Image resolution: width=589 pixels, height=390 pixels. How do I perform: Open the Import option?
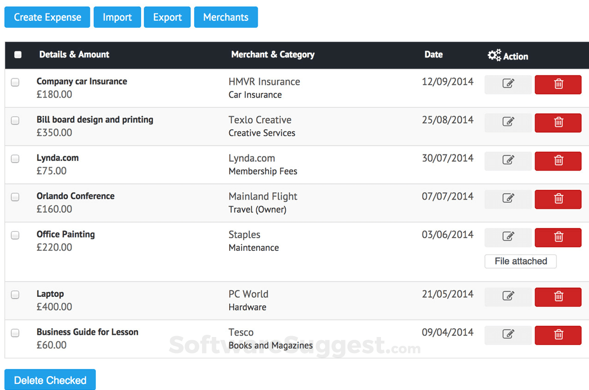pos(117,18)
